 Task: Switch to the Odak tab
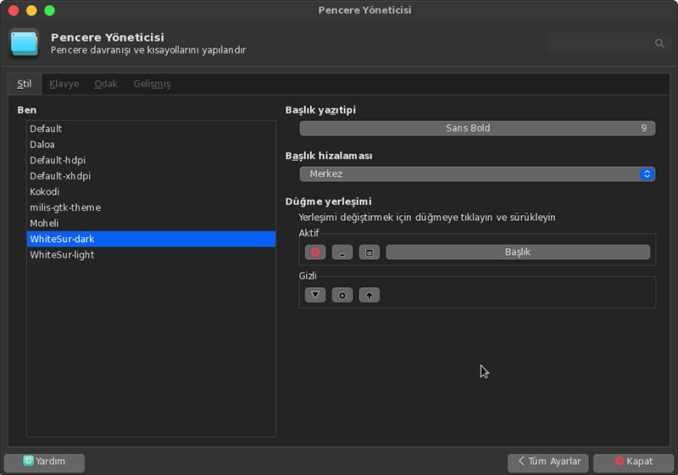(106, 84)
